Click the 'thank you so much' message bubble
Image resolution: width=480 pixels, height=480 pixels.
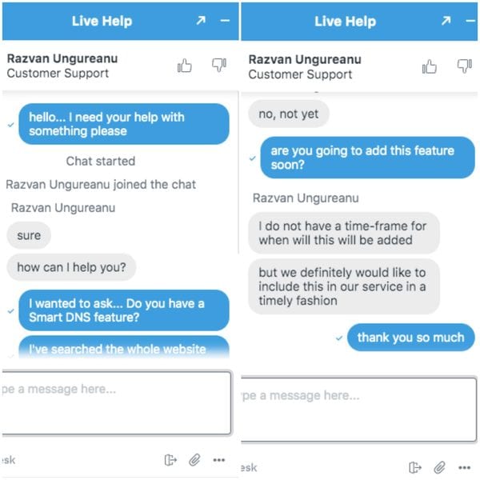click(x=411, y=338)
